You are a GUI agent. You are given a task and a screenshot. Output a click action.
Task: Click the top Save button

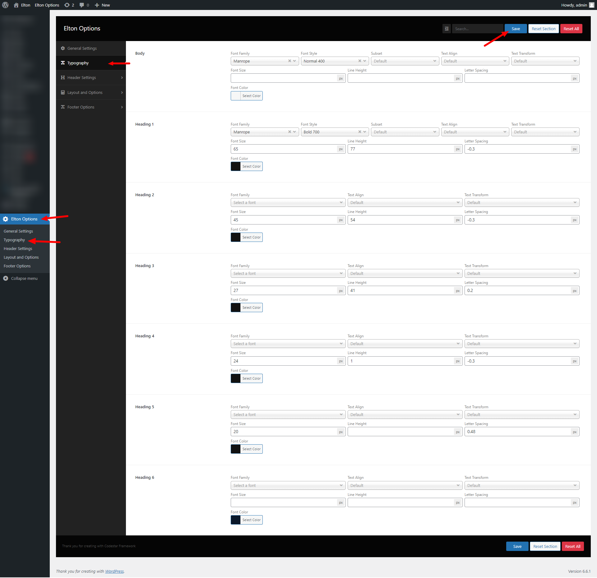click(x=516, y=29)
